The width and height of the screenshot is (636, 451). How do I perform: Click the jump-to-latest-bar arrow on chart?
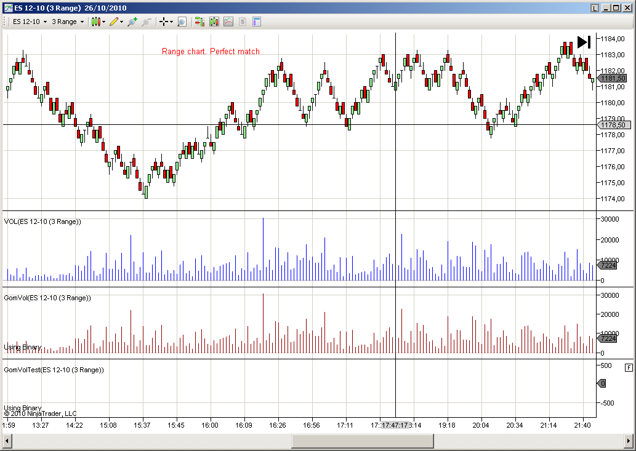(x=584, y=42)
